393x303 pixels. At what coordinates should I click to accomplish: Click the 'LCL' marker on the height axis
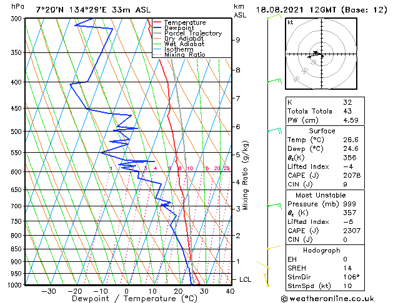[245, 279]
